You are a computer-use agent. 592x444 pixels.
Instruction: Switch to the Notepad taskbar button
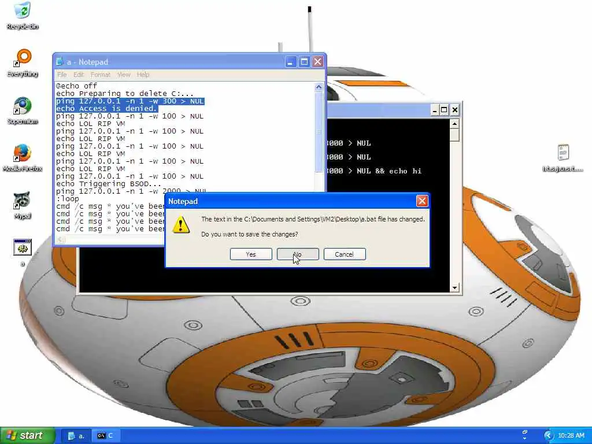coord(76,436)
